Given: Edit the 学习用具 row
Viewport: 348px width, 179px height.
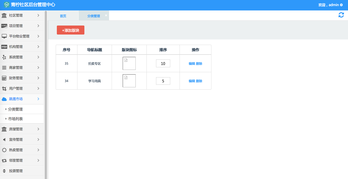Looking at the screenshot, I should (192, 81).
